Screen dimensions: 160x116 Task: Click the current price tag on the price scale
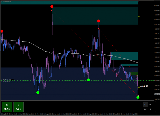point(157,94)
